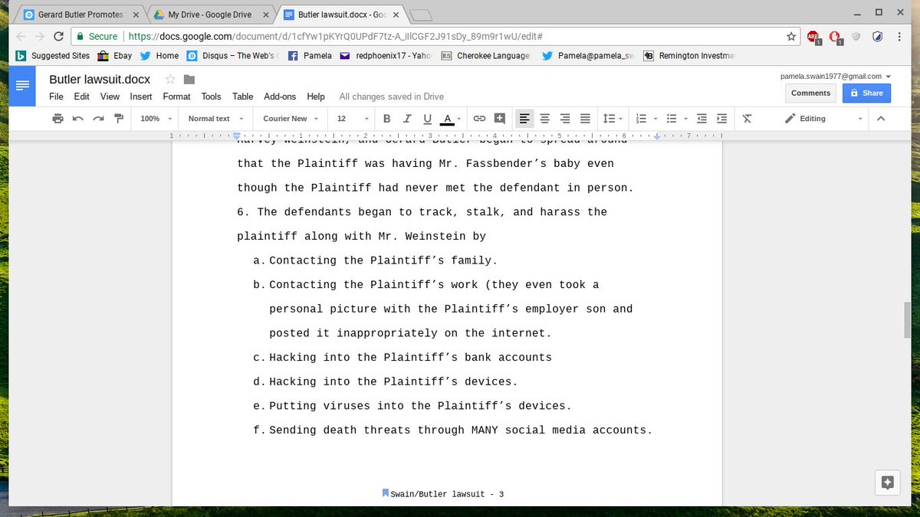Open the Normal text style dropdown
This screenshot has width=920, height=517.
click(215, 119)
